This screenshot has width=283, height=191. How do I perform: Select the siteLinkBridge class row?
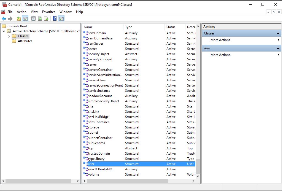click(139, 117)
